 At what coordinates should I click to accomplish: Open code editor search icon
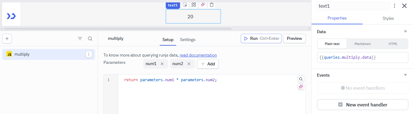tap(301, 79)
